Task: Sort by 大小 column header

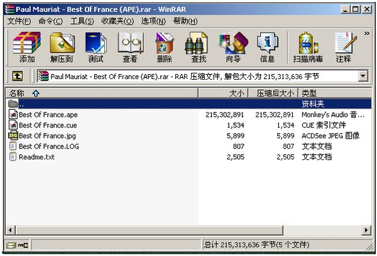Action: tap(223, 93)
